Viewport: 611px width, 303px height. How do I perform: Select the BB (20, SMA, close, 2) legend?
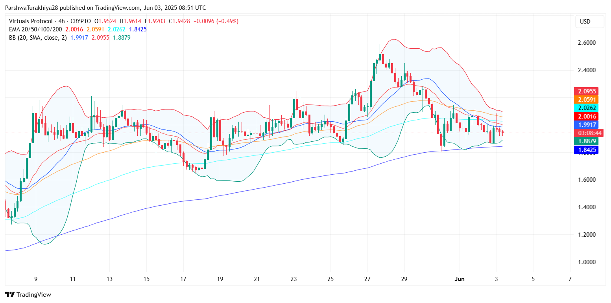[38, 38]
